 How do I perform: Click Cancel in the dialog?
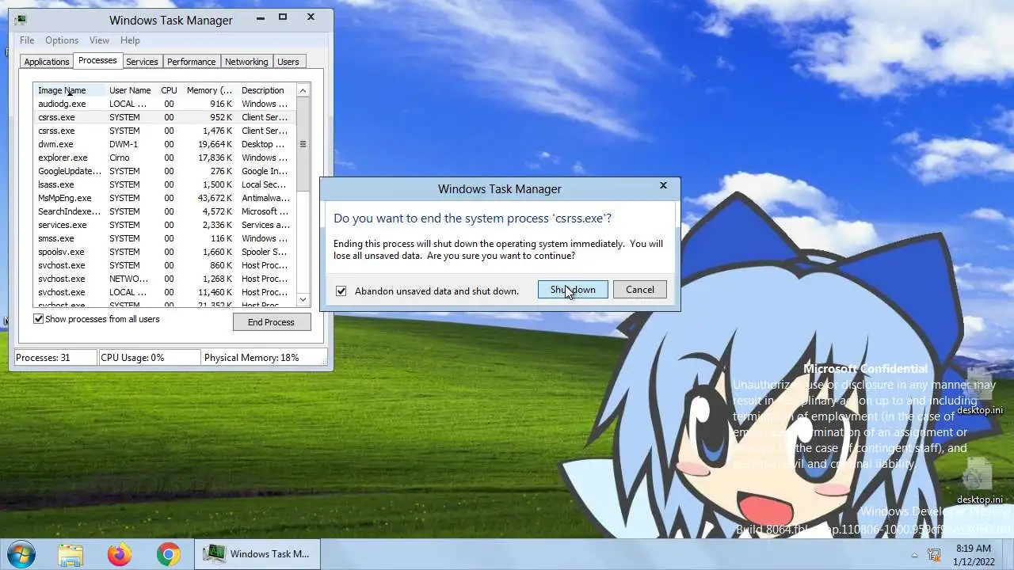coord(640,290)
